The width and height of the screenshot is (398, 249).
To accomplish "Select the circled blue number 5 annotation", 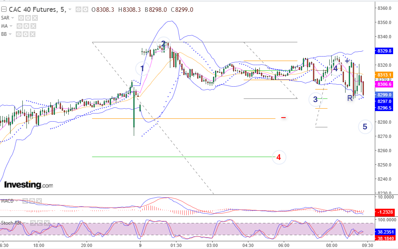I will (365, 127).
